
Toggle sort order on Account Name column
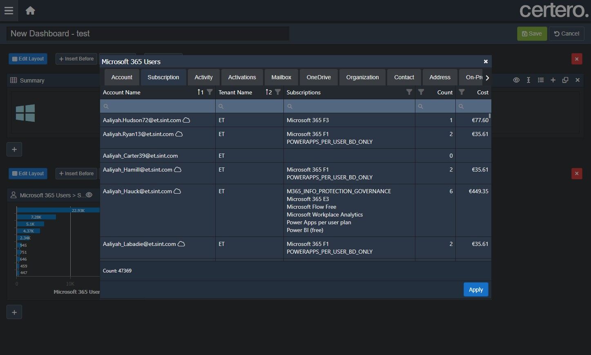(x=200, y=92)
